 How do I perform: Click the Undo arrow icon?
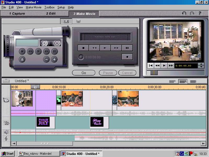184,13
